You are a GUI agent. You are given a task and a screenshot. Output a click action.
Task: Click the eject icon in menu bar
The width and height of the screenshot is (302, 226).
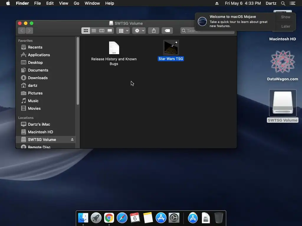(217, 3)
